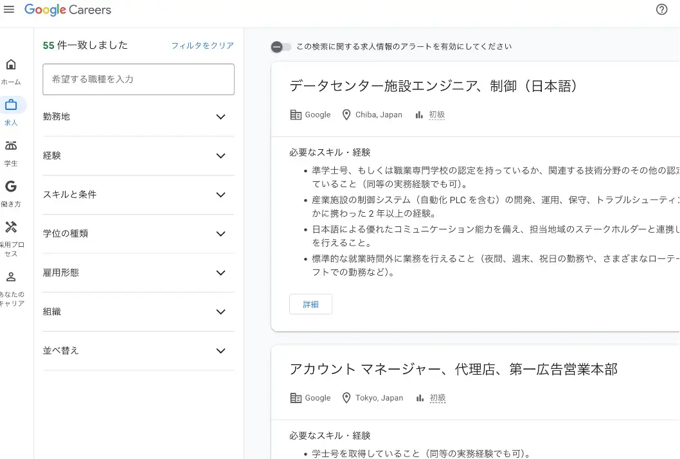Expand the 経験 filter

click(138, 156)
